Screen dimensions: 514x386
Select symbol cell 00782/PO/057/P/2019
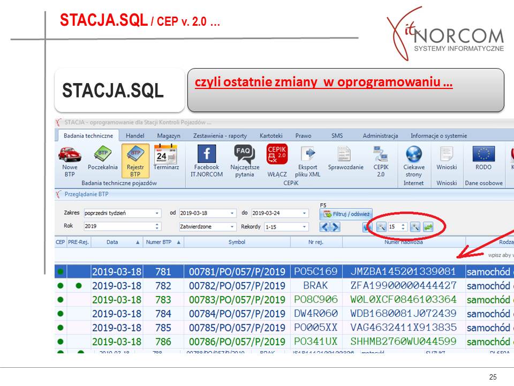pyautogui.click(x=237, y=286)
